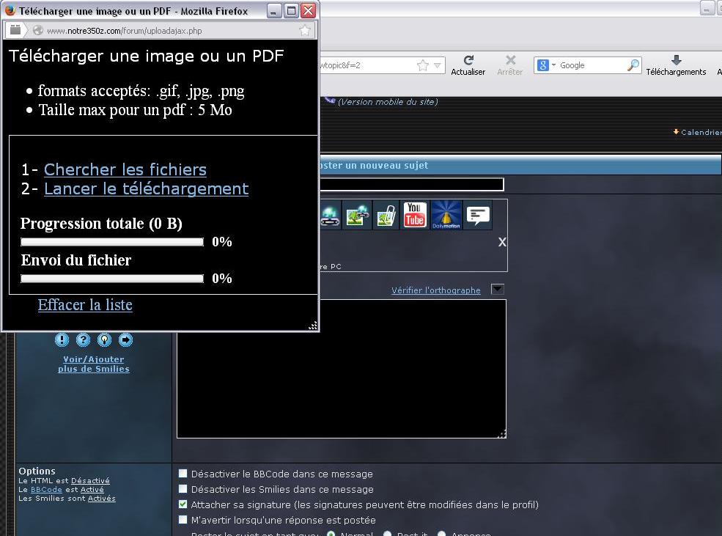This screenshot has width=722, height=536.
Task: Tick M'avertir lorsqu'une réponse est postée
Action: coord(183,520)
